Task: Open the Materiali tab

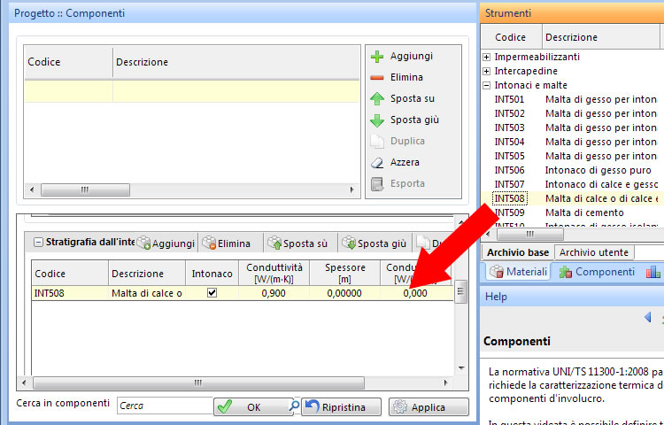Action: click(519, 272)
